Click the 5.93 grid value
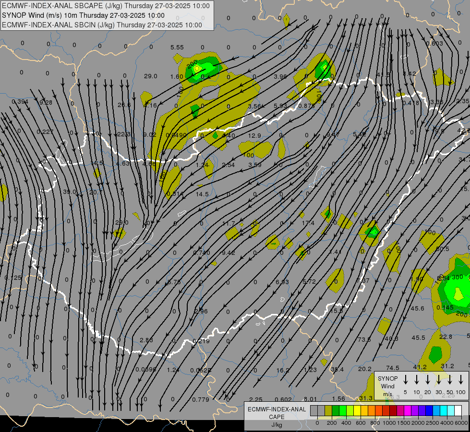Viewport: 470px width, 432px height. point(280,106)
